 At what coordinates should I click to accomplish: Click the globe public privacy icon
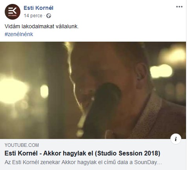49,16
